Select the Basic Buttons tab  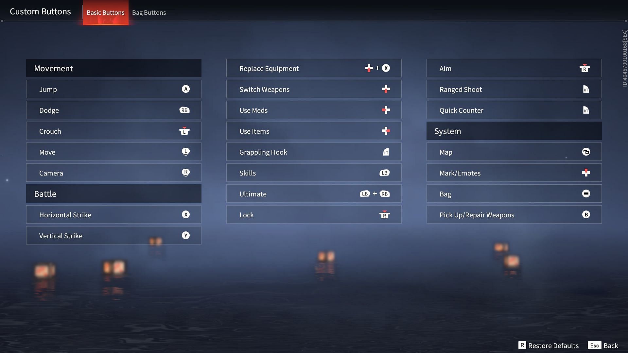point(105,12)
